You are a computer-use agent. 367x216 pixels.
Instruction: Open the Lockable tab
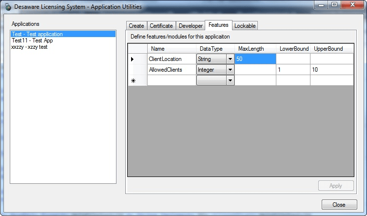[x=245, y=26]
